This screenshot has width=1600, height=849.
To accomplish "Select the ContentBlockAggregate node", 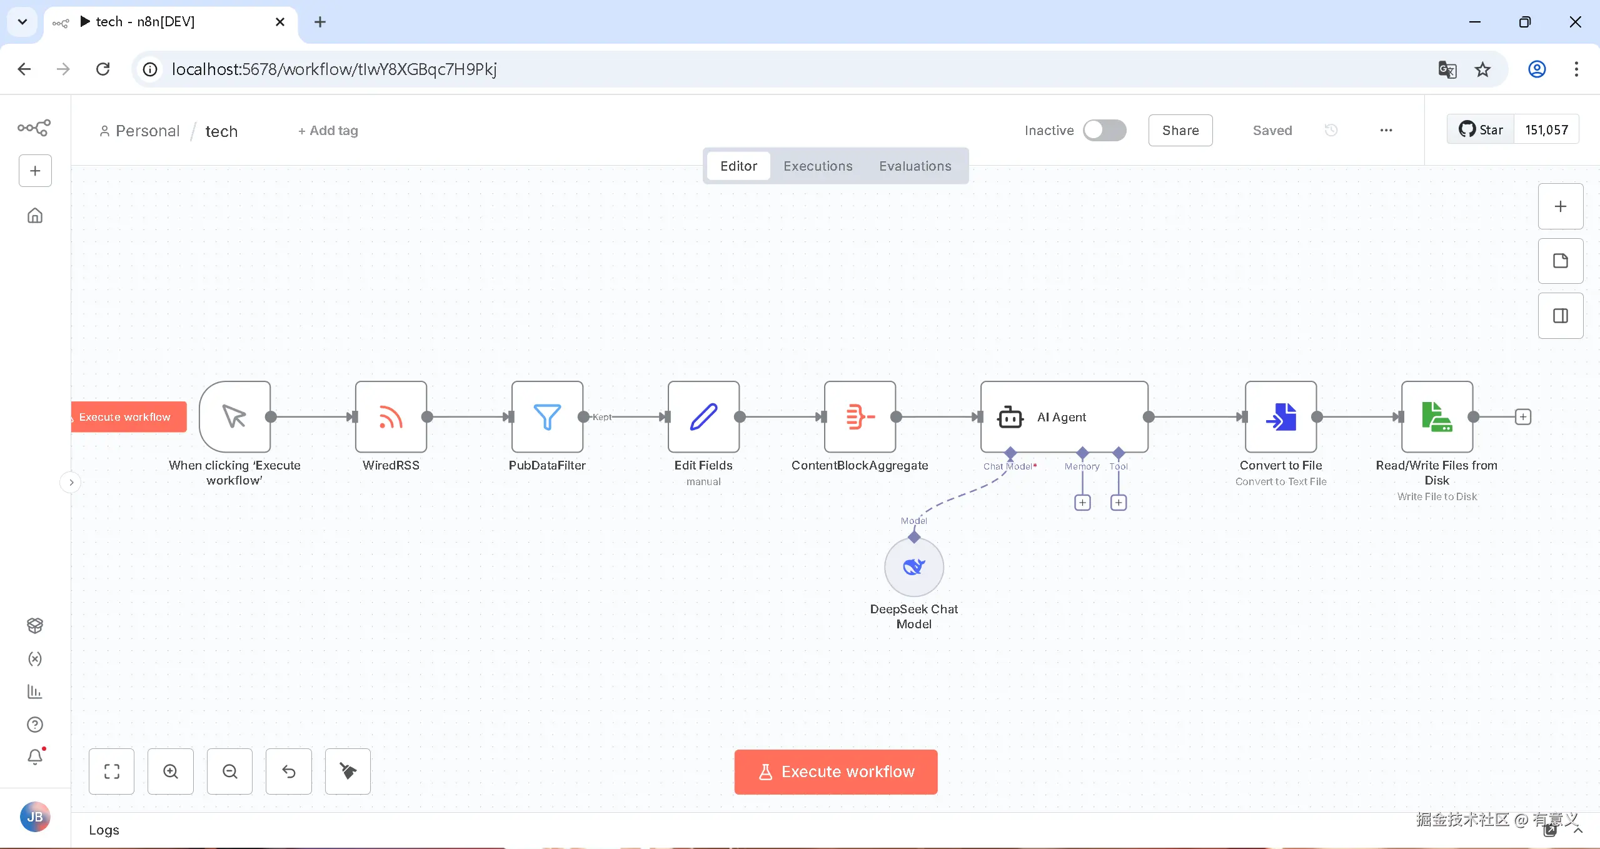I will pos(860,416).
